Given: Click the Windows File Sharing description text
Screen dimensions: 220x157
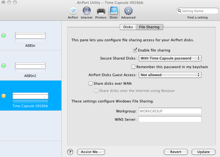Looking at the screenshot, I should coord(112,101).
